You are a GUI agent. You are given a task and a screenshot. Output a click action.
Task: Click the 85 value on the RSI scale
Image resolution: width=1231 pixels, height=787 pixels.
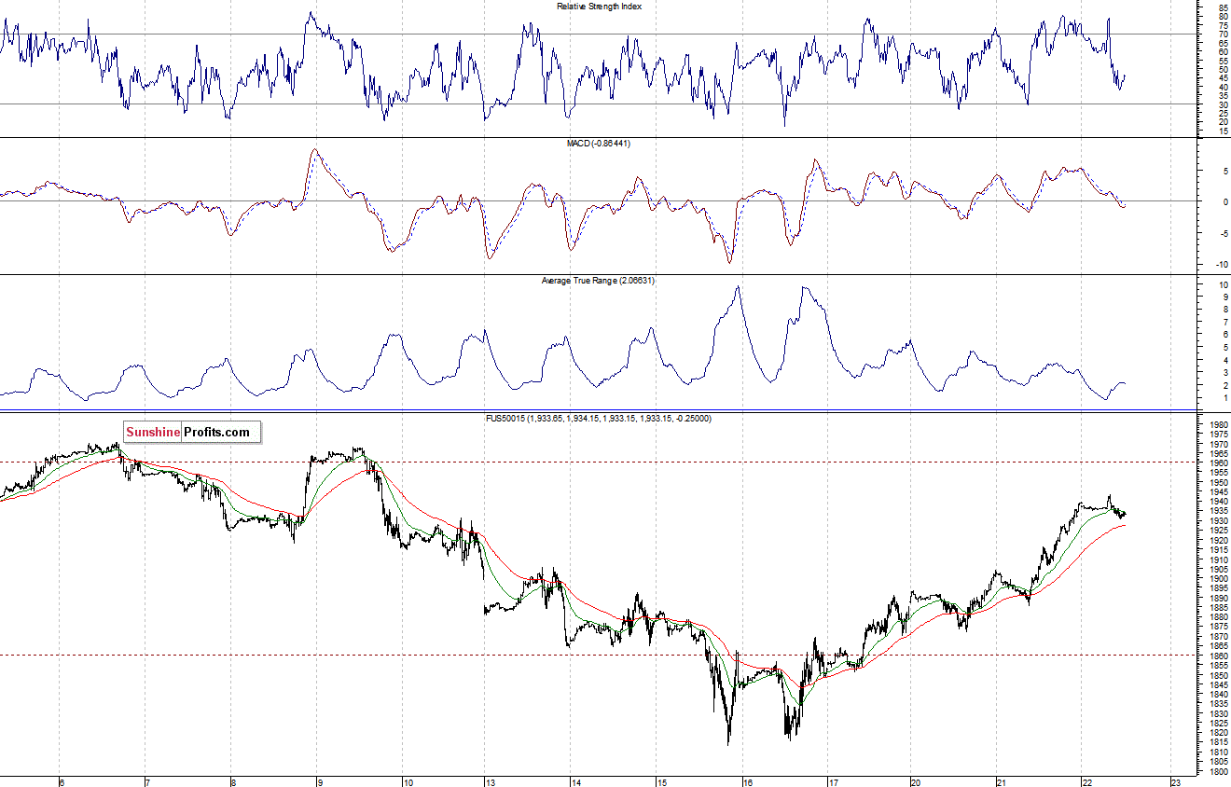tap(1222, 7)
